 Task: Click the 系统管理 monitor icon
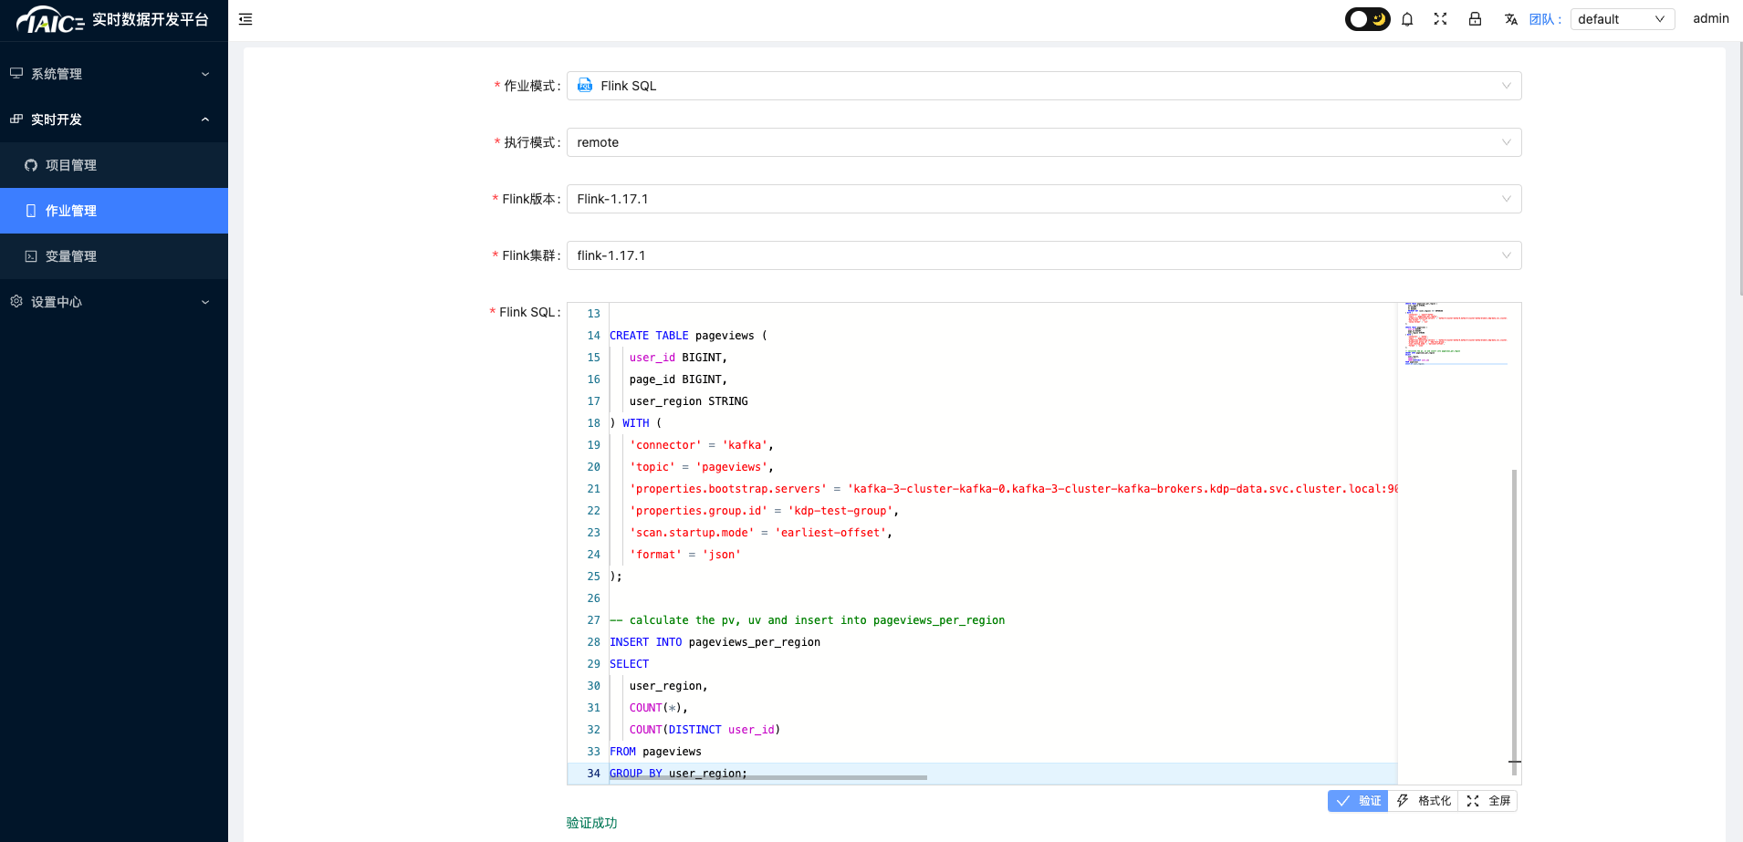coord(16,73)
